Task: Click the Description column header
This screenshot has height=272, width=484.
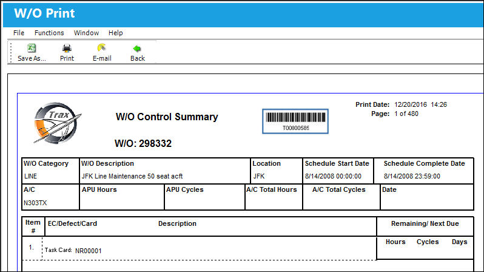Action: click(x=177, y=223)
